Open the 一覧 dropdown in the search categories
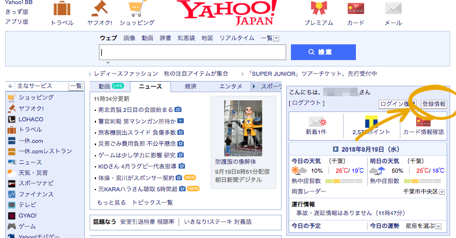 coord(276,38)
